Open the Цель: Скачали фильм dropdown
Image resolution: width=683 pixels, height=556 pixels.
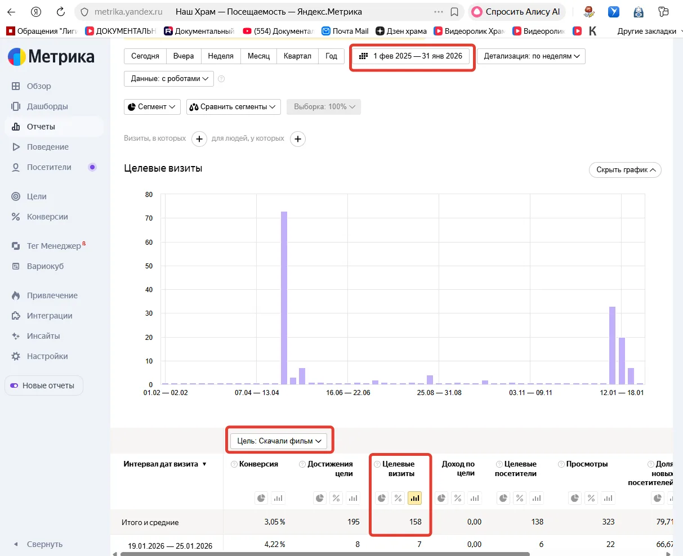tap(280, 441)
